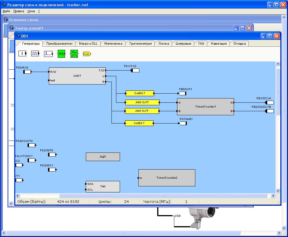Switch to the ТАУ tab
The height and width of the screenshot is (237, 288).
(201, 44)
